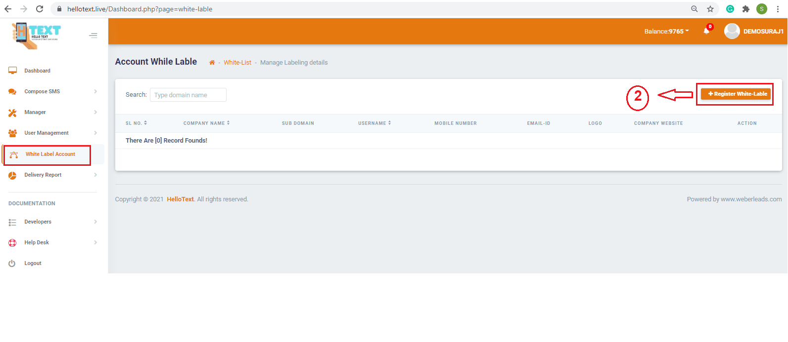Image resolution: width=788 pixels, height=342 pixels.
Task: Click the Register White-Lable button
Action: (x=736, y=94)
